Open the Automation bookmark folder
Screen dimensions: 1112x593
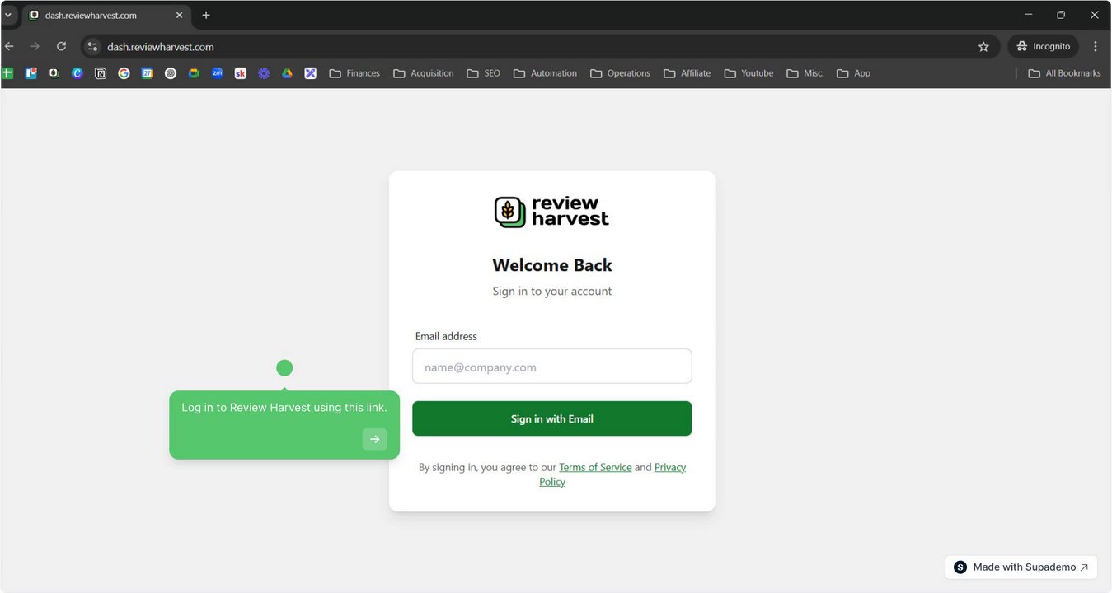coord(545,73)
